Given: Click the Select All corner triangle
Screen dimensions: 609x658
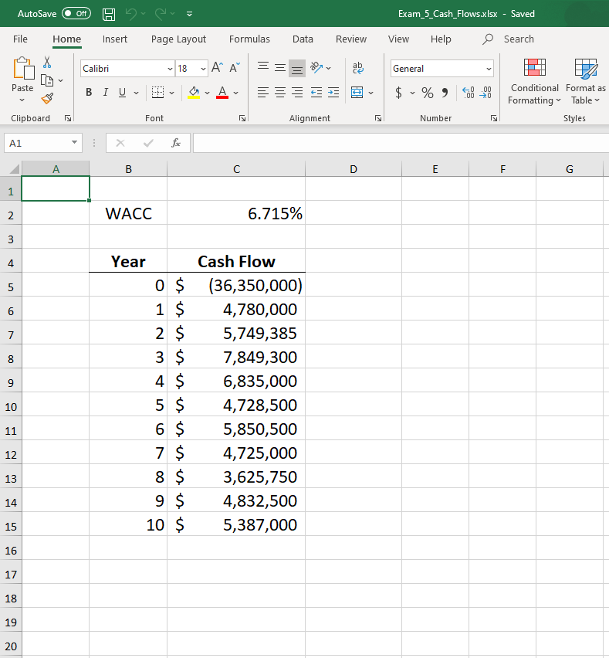Looking at the screenshot, I should pos(14,168).
